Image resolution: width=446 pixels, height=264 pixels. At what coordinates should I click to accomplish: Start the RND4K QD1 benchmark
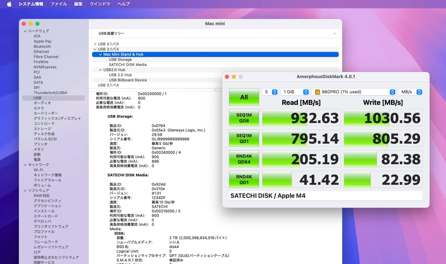pos(244,179)
